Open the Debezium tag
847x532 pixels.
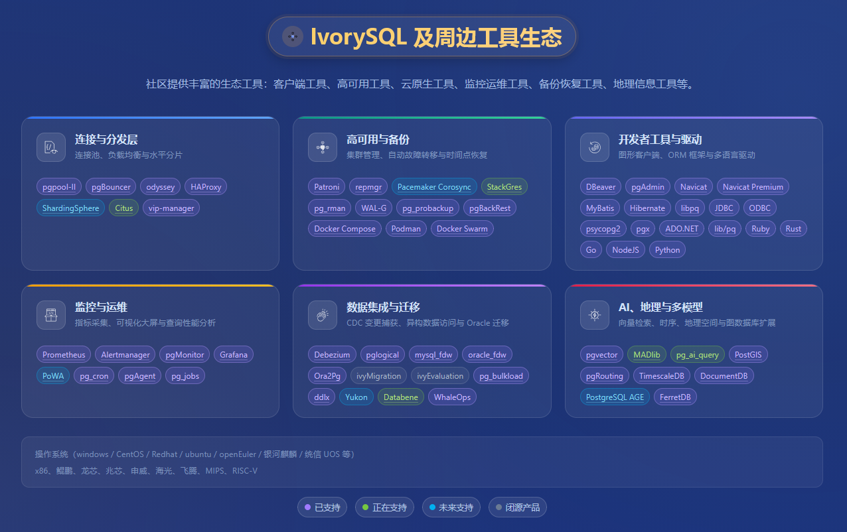tap(332, 355)
